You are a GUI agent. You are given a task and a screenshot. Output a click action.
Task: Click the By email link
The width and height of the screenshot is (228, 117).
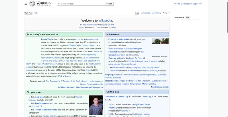(x=70, y=87)
